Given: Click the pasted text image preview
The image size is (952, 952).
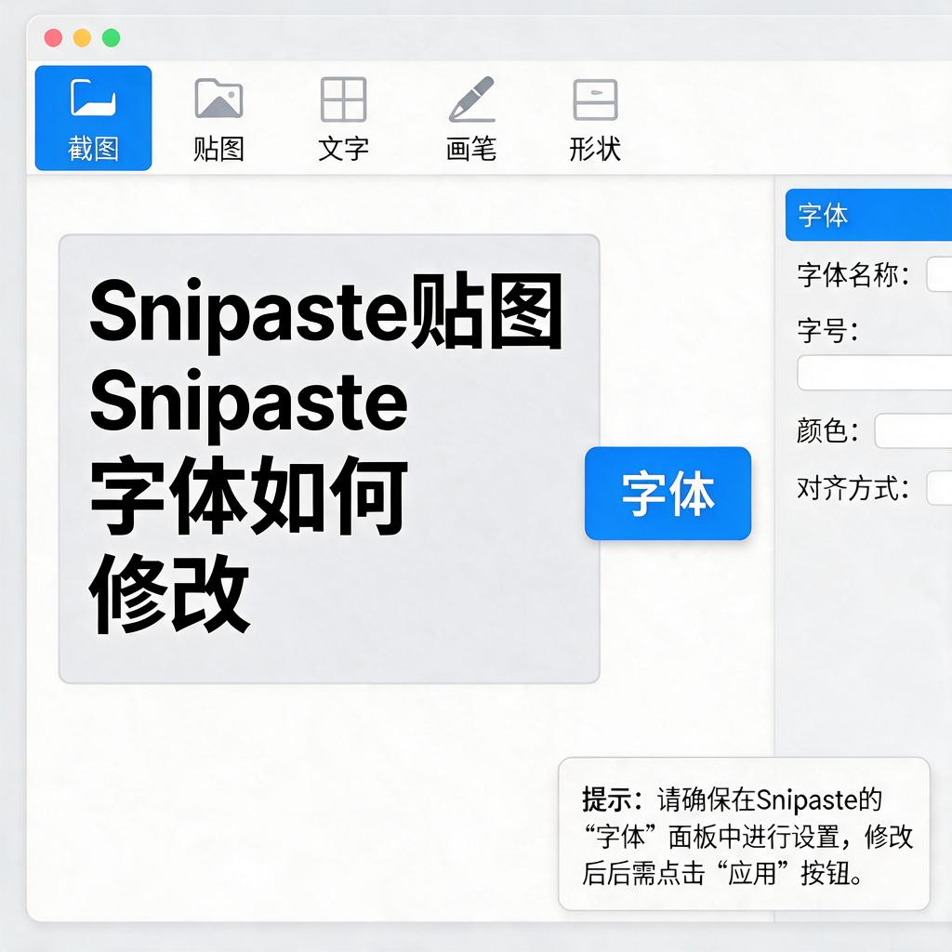Looking at the screenshot, I should (329, 459).
